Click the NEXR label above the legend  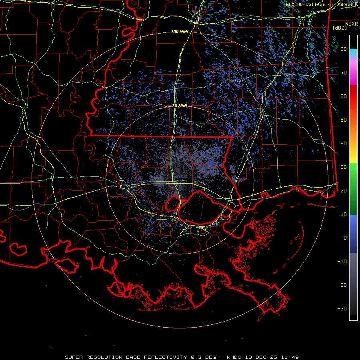point(351,24)
